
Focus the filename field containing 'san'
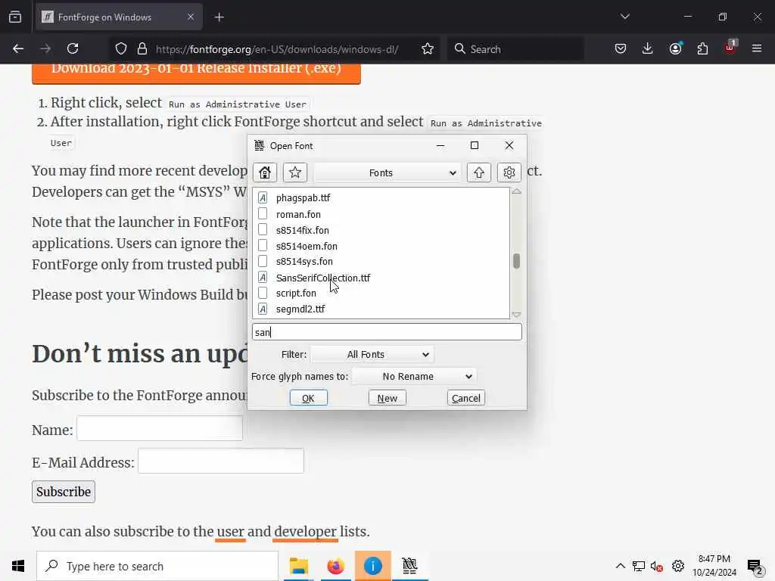pyautogui.click(x=387, y=332)
